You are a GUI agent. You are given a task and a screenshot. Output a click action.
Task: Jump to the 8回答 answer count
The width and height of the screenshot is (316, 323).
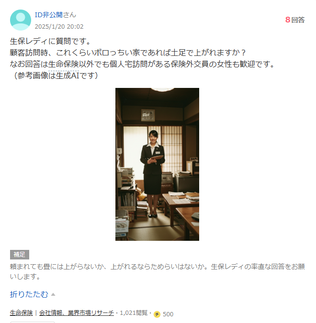tap(295, 20)
